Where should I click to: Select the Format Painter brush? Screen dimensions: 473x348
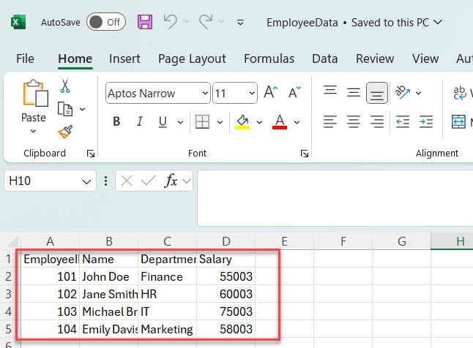tap(65, 132)
